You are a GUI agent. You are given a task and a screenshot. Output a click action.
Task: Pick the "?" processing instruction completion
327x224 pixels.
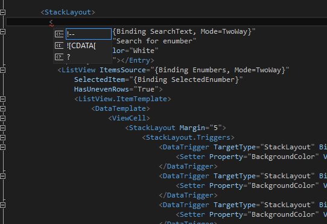[83, 57]
